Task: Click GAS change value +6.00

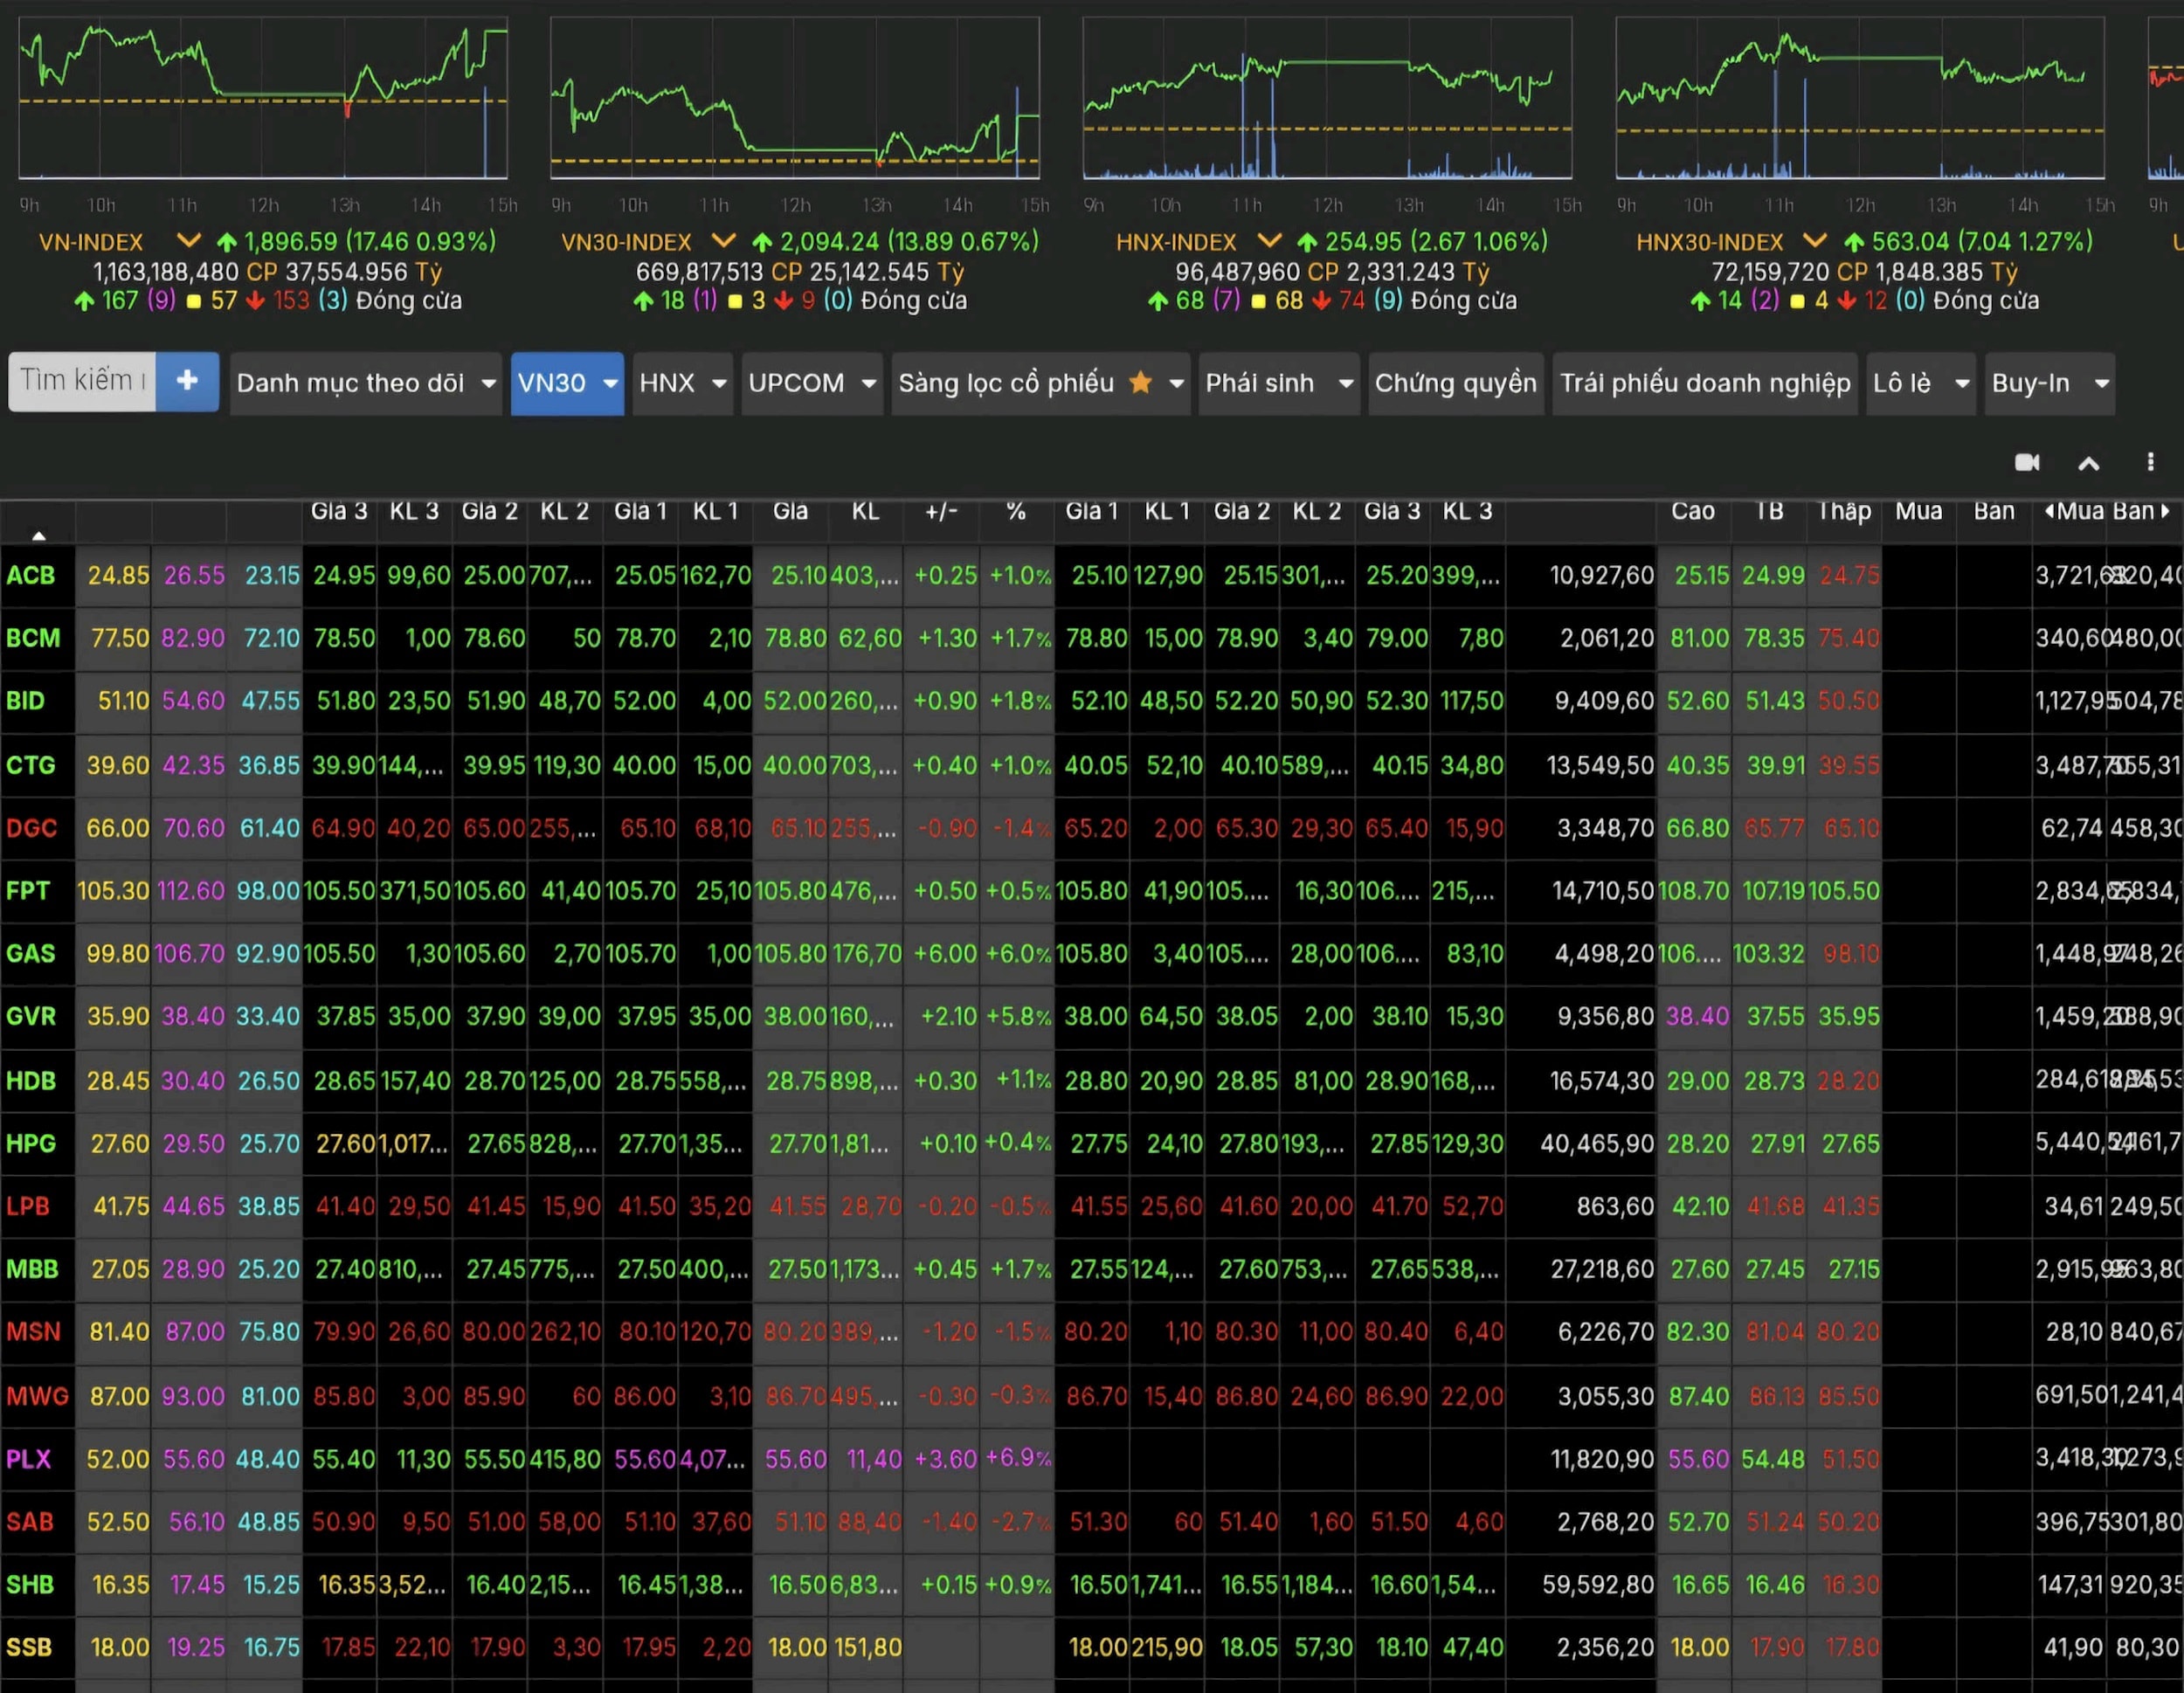Action: pyautogui.click(x=944, y=953)
